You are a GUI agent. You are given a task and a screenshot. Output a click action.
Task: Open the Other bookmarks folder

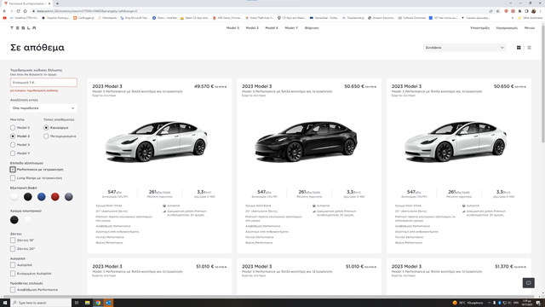click(530, 18)
